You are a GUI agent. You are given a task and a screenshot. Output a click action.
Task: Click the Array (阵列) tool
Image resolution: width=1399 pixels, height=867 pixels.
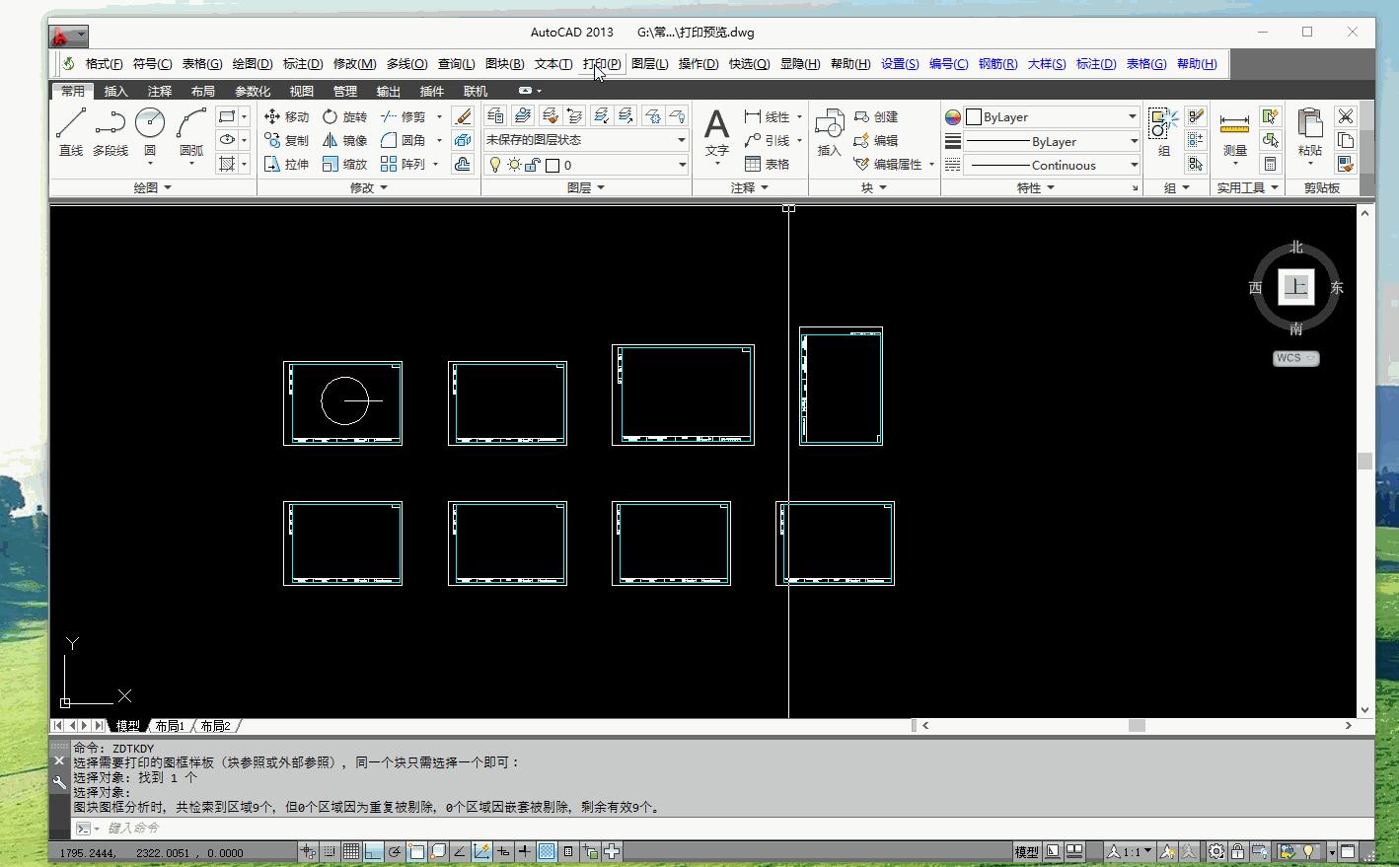404,164
